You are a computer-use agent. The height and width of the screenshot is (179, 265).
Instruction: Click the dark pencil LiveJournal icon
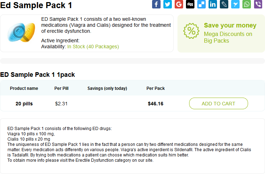224,4
